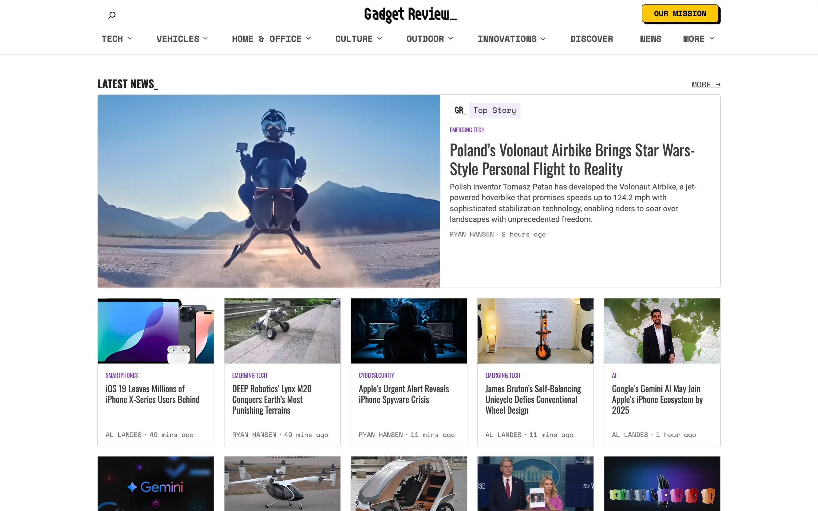The width and height of the screenshot is (818, 511).
Task: Click the MORE → link beside Latest News
Action: pyautogui.click(x=706, y=84)
